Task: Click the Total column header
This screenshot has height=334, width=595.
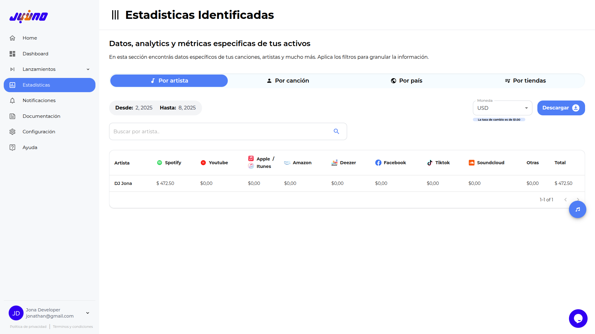Action: [560, 163]
